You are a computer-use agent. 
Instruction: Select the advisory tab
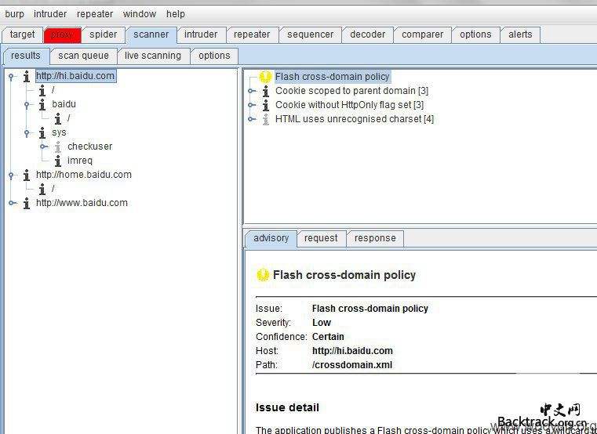pyautogui.click(x=271, y=238)
